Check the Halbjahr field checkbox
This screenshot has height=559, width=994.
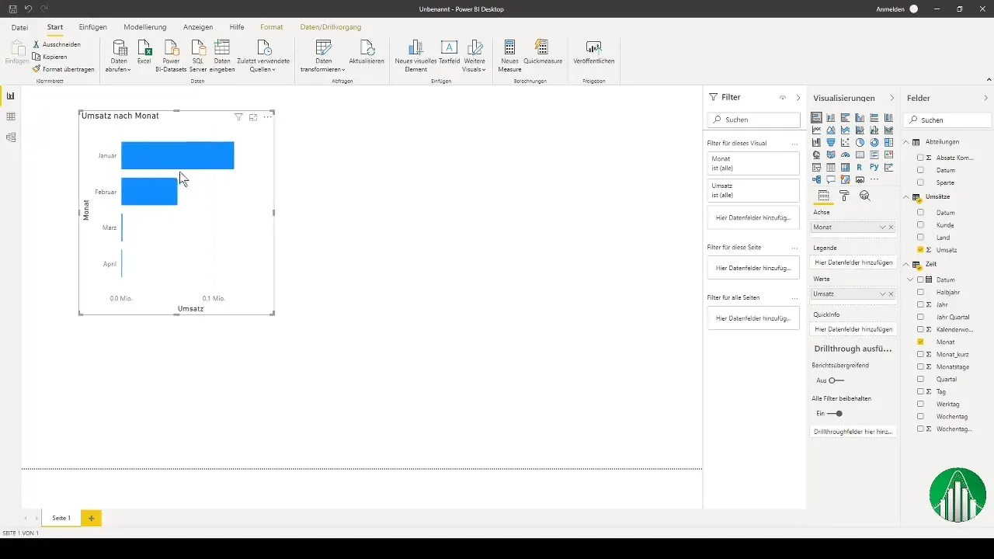tap(920, 292)
